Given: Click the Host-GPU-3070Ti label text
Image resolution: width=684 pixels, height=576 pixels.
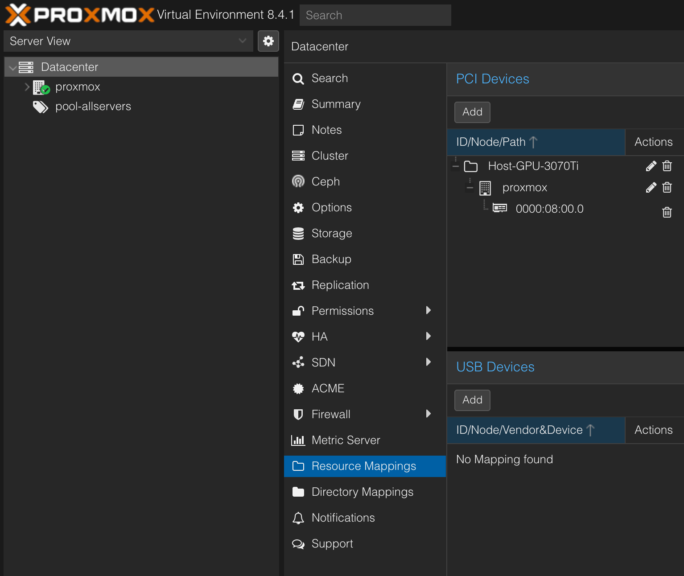Looking at the screenshot, I should tap(533, 166).
